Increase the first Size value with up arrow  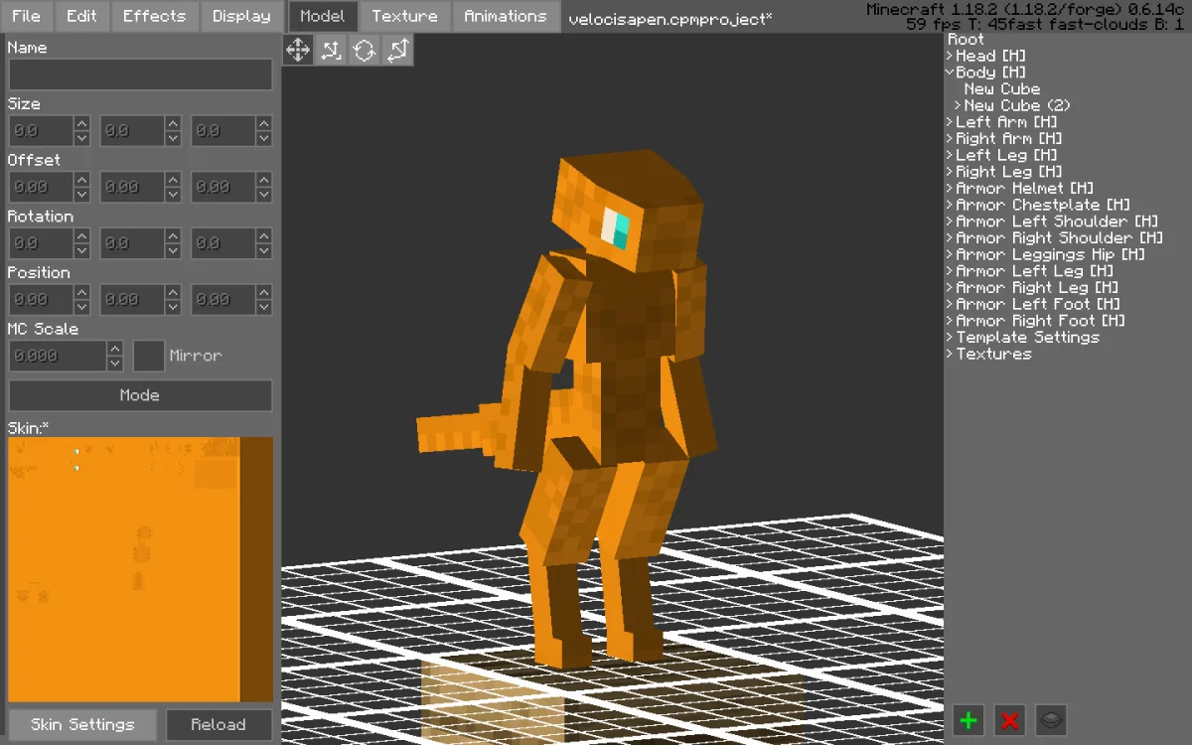81,123
